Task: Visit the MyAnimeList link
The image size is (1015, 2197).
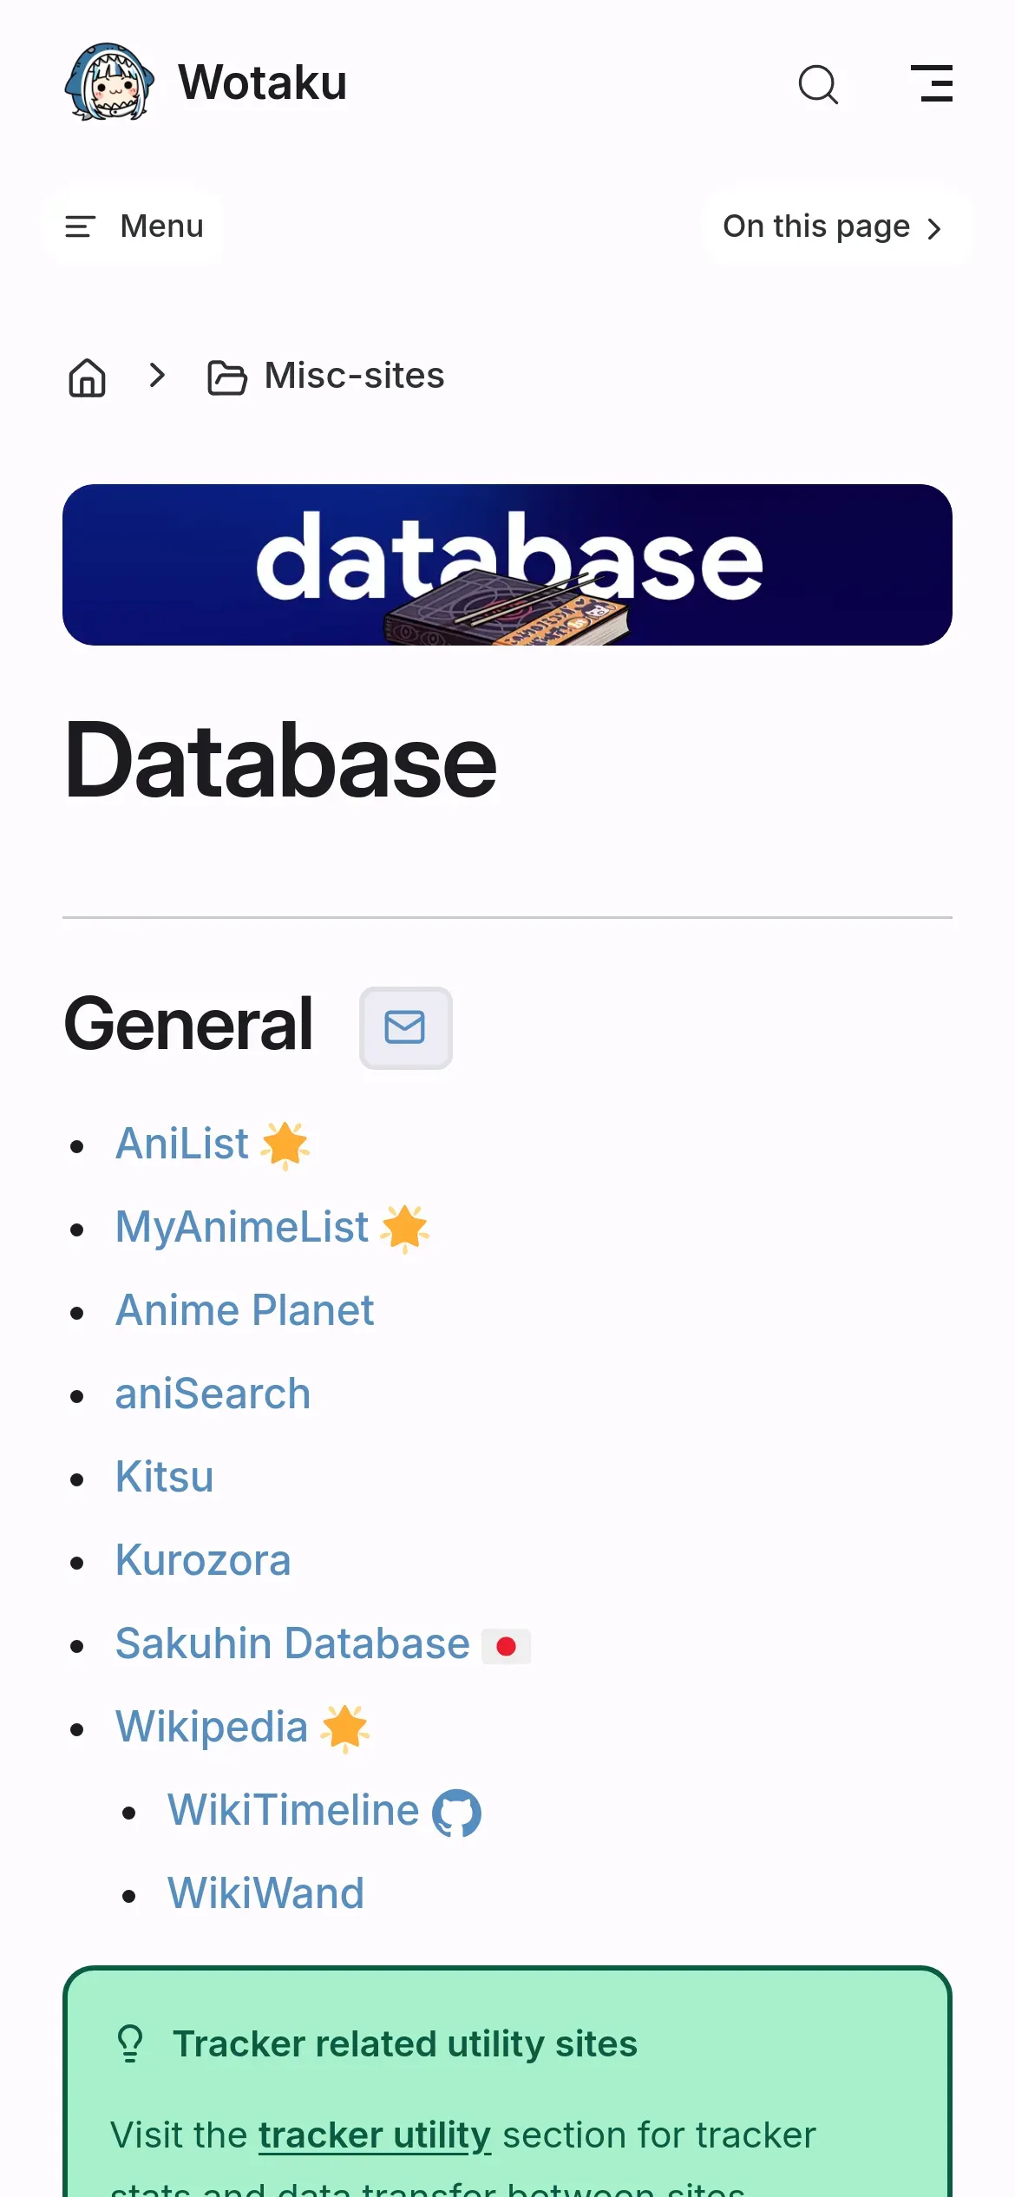Action: (242, 1227)
